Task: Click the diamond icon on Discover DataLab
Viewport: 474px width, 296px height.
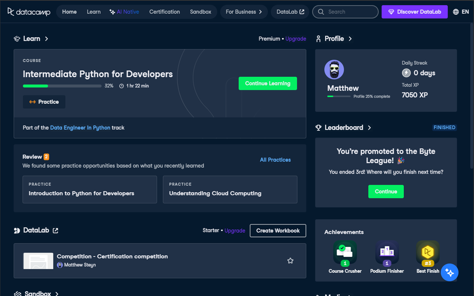Action: click(x=391, y=12)
